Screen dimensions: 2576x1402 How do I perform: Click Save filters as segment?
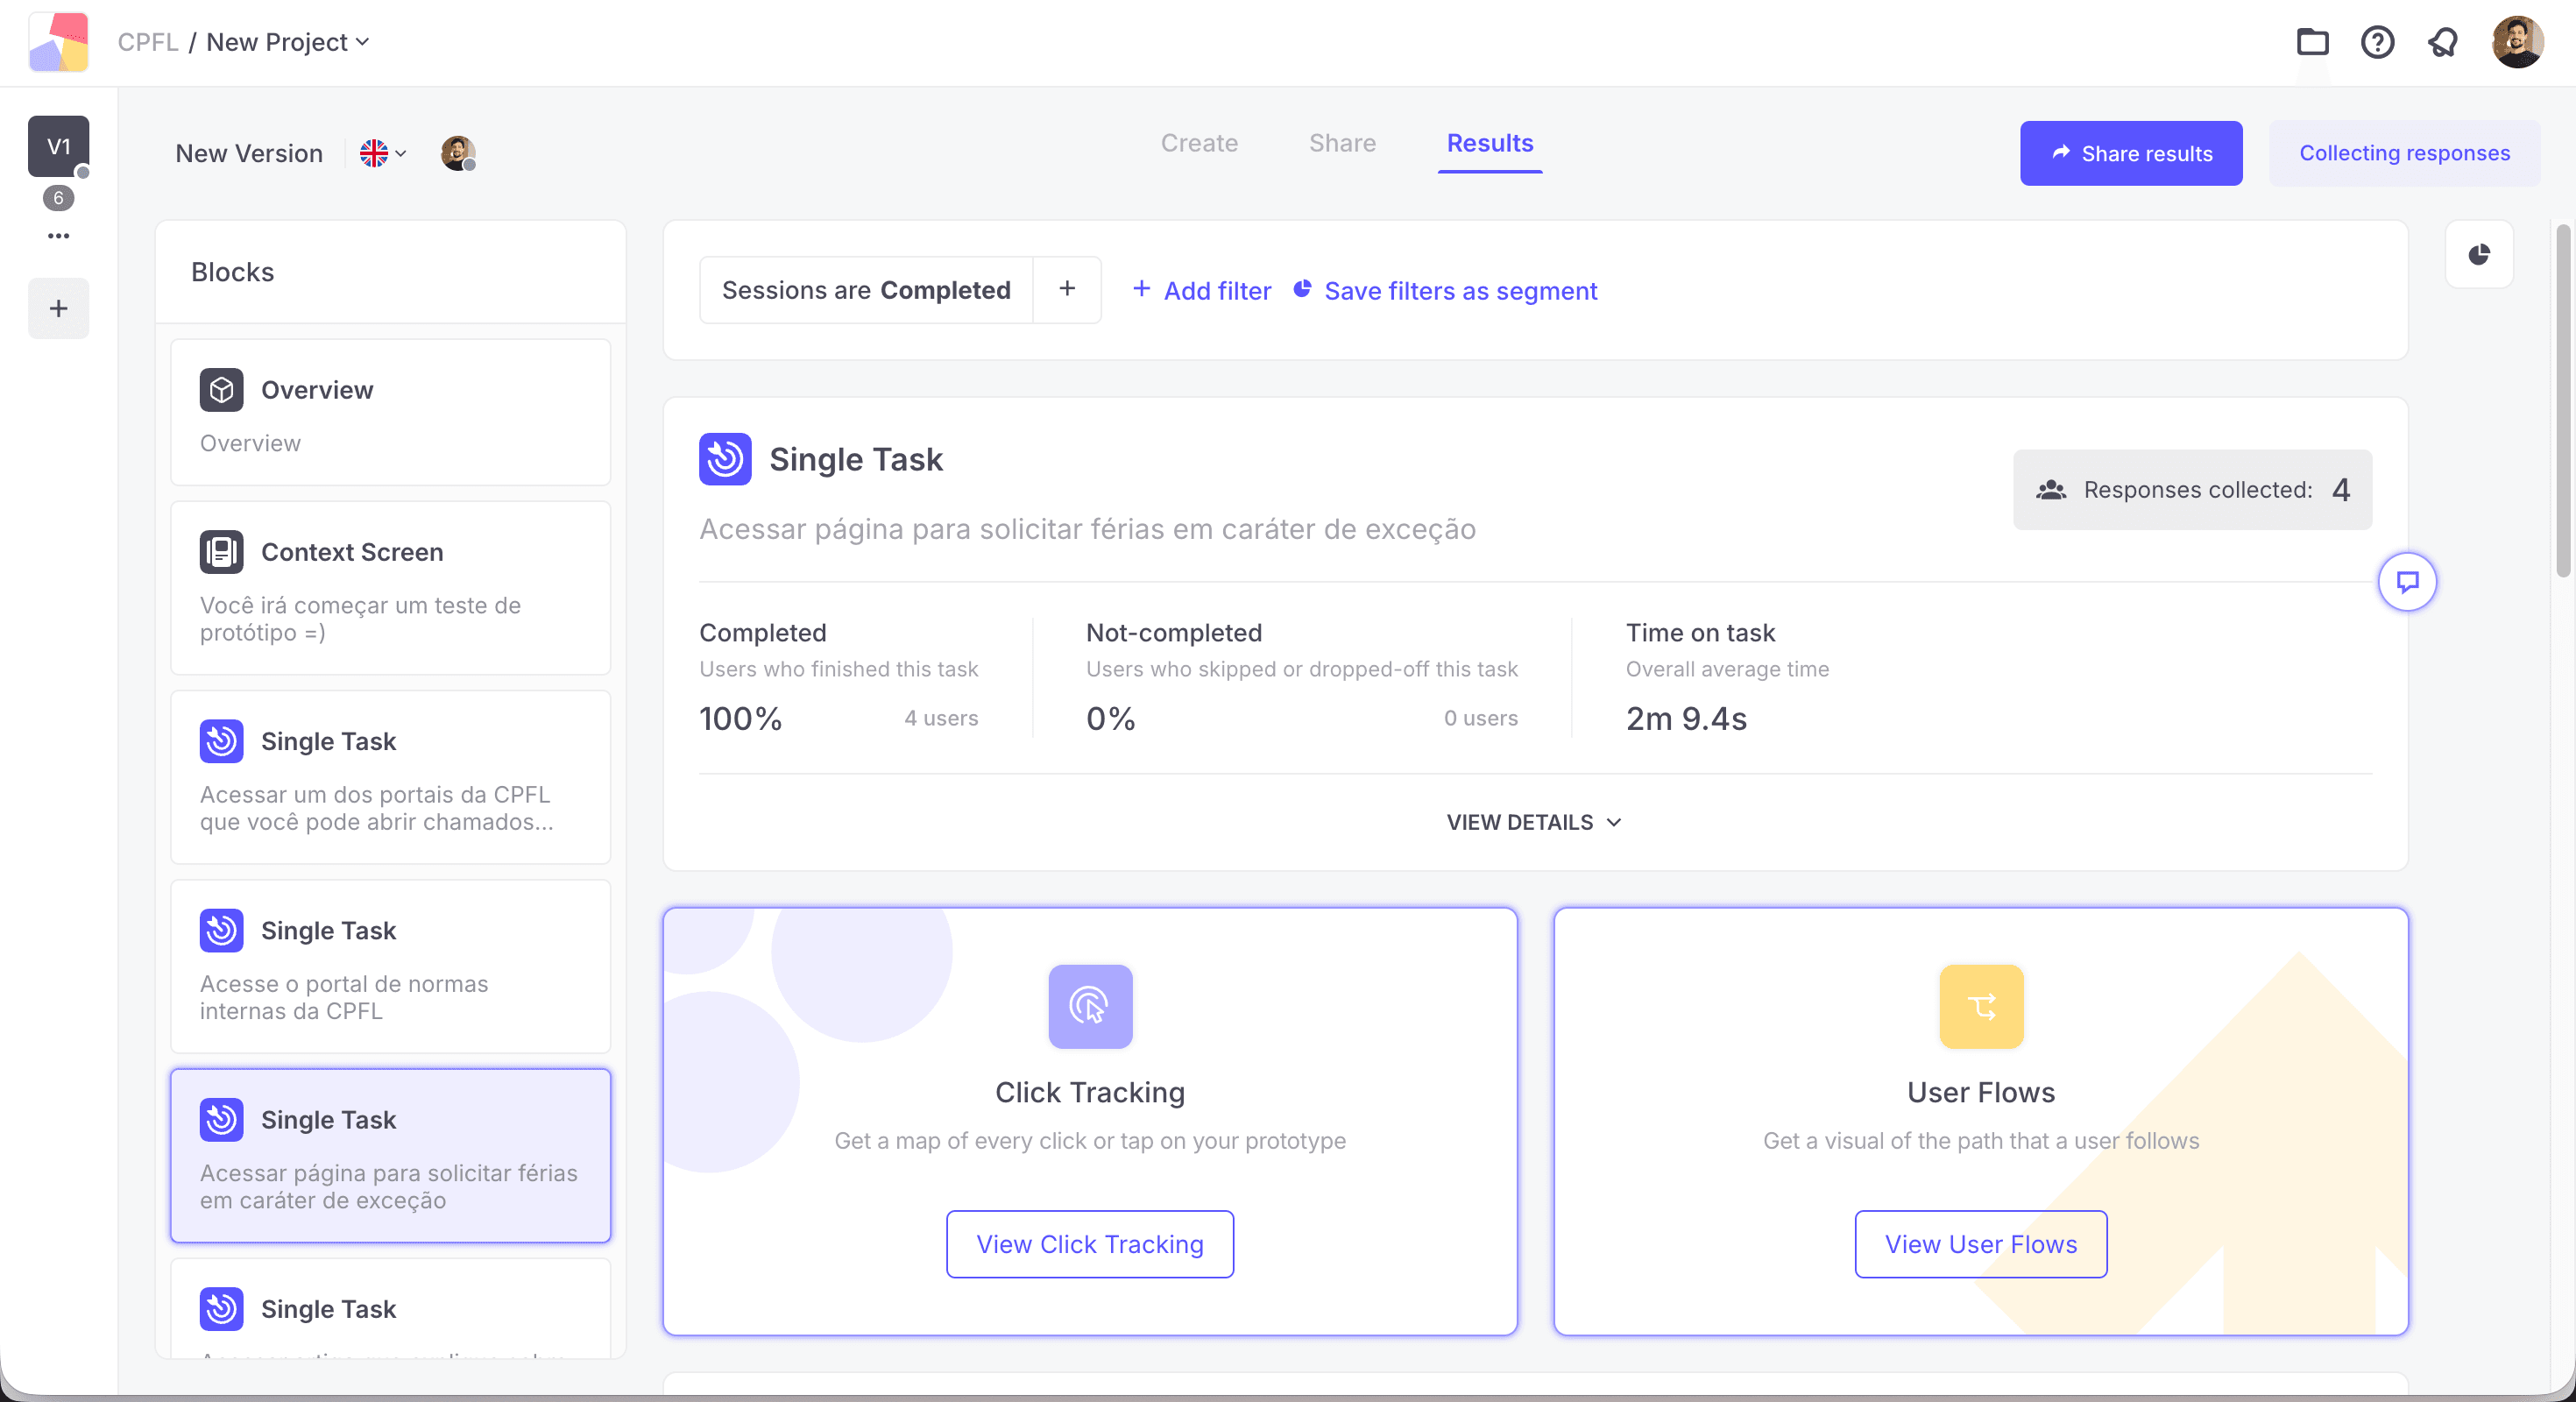coord(1445,291)
